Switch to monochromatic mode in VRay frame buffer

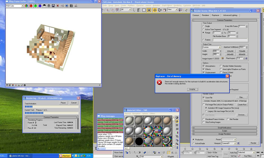click(49, 6)
